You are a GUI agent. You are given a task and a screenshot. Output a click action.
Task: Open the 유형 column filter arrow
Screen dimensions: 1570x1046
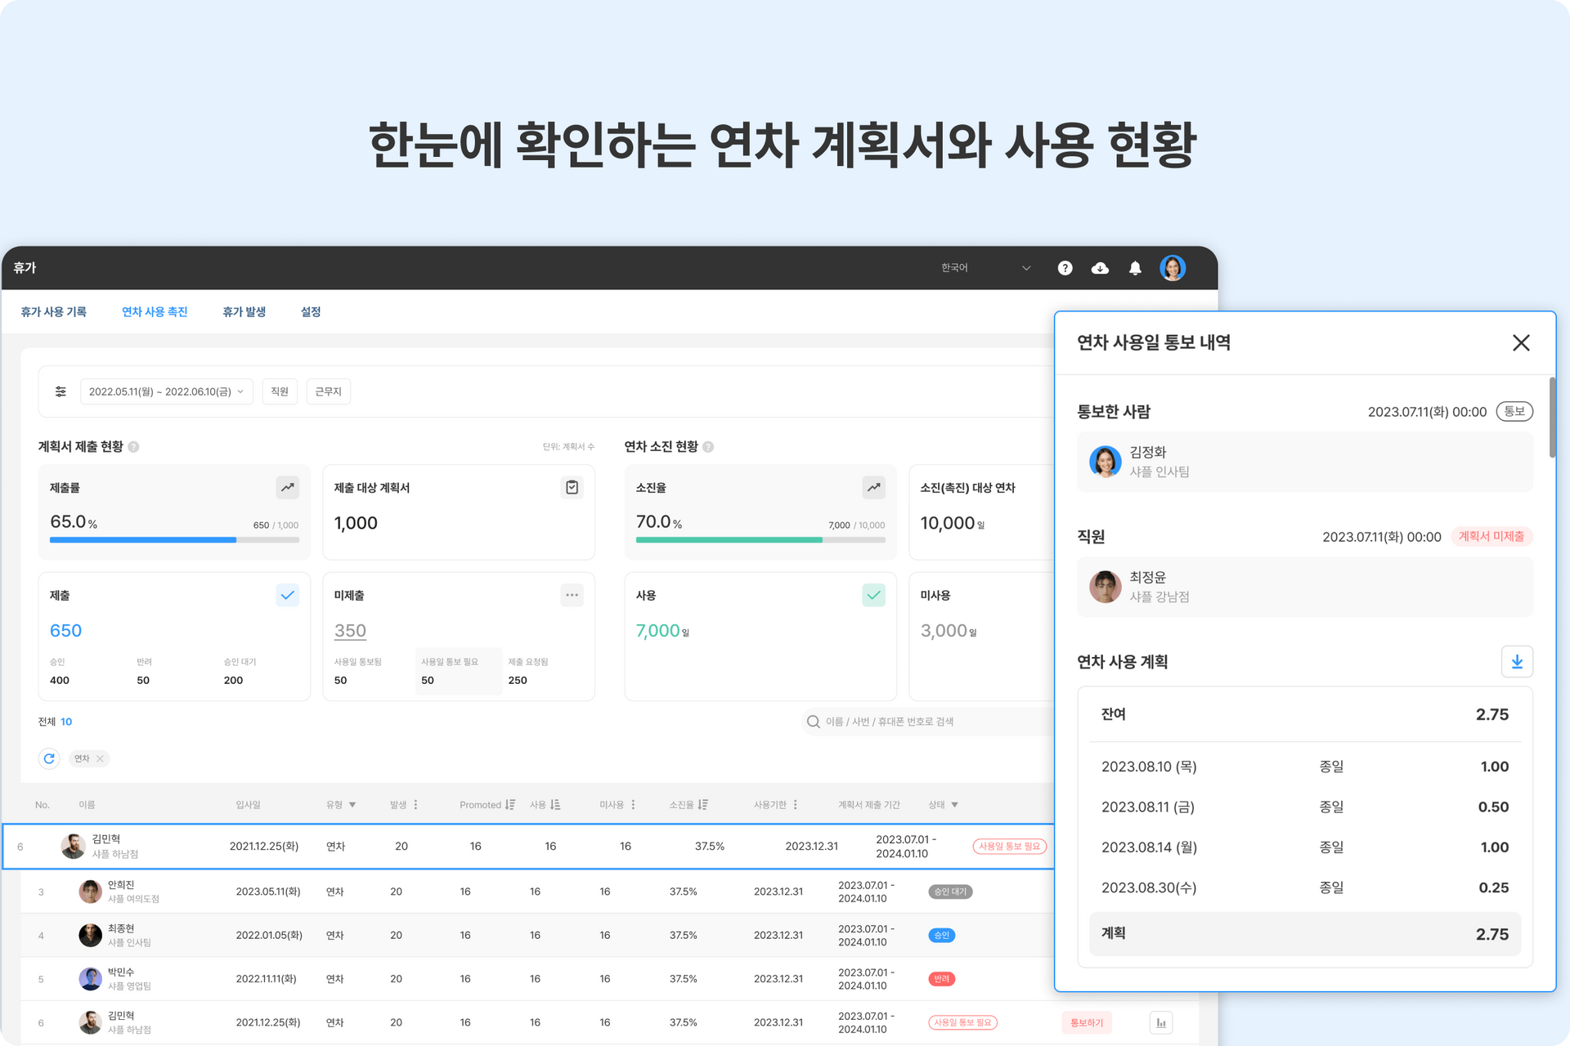352,805
